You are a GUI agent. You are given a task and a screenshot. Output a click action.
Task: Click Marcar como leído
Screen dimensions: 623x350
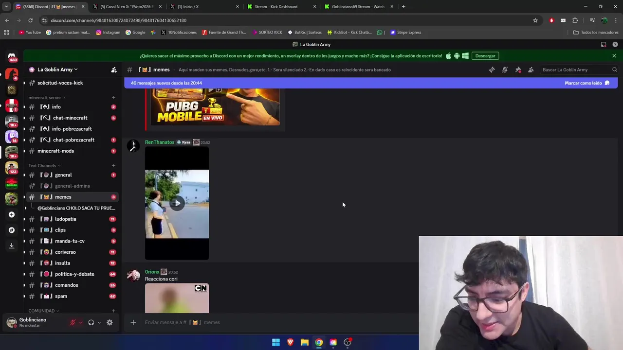pyautogui.click(x=586, y=83)
